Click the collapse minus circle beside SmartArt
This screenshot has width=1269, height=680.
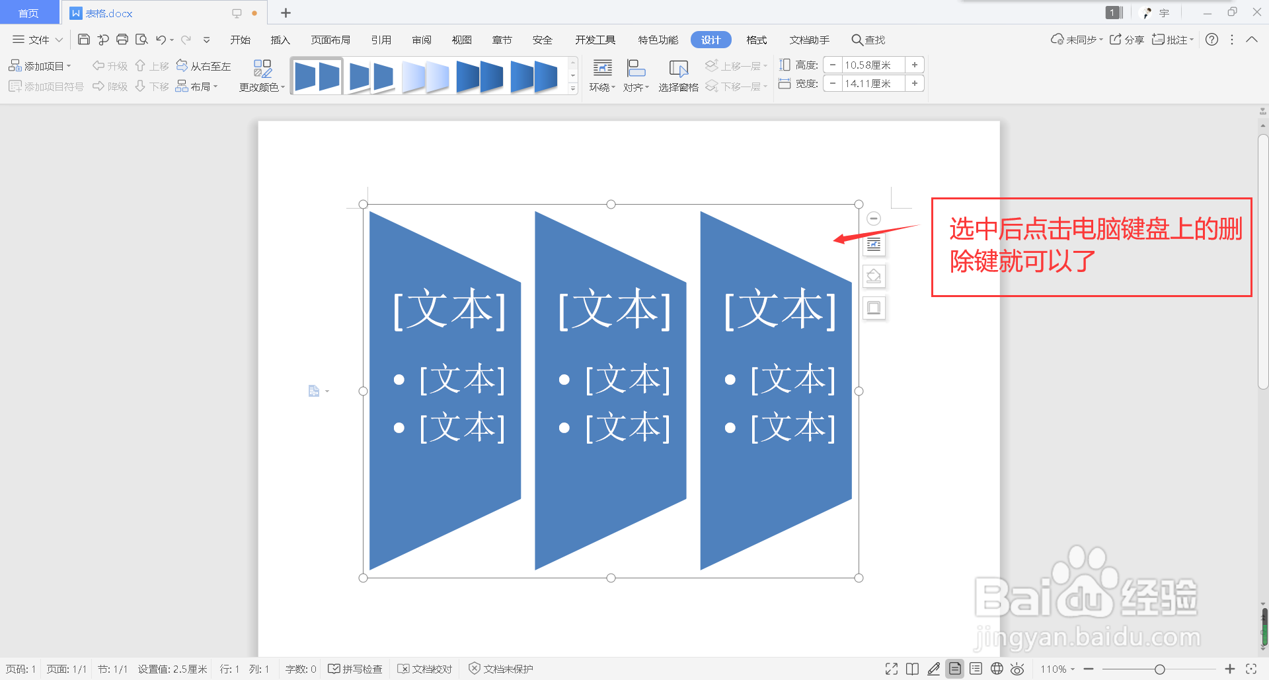(x=873, y=219)
